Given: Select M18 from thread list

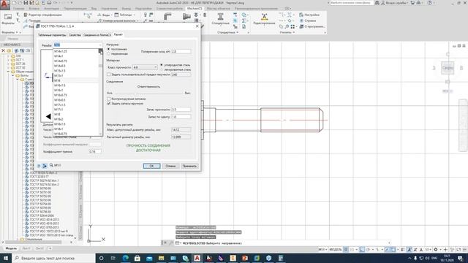Looking at the screenshot, I should click(76, 115).
